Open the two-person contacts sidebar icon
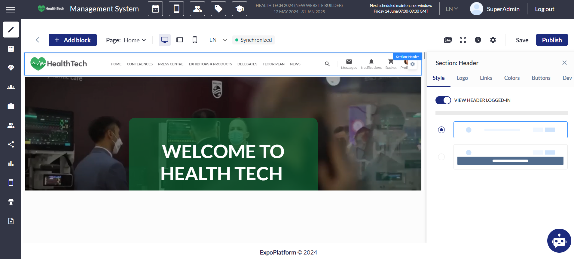The height and width of the screenshot is (259, 574). click(x=11, y=125)
